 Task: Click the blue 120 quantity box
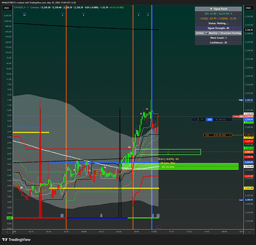209,120
